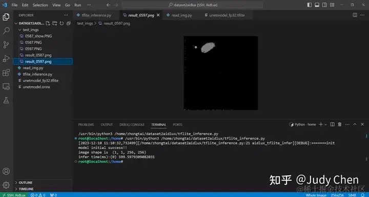This screenshot has height=197, width=369.
Task: Maximize the terminal panel size
Action: [x=355, y=124]
